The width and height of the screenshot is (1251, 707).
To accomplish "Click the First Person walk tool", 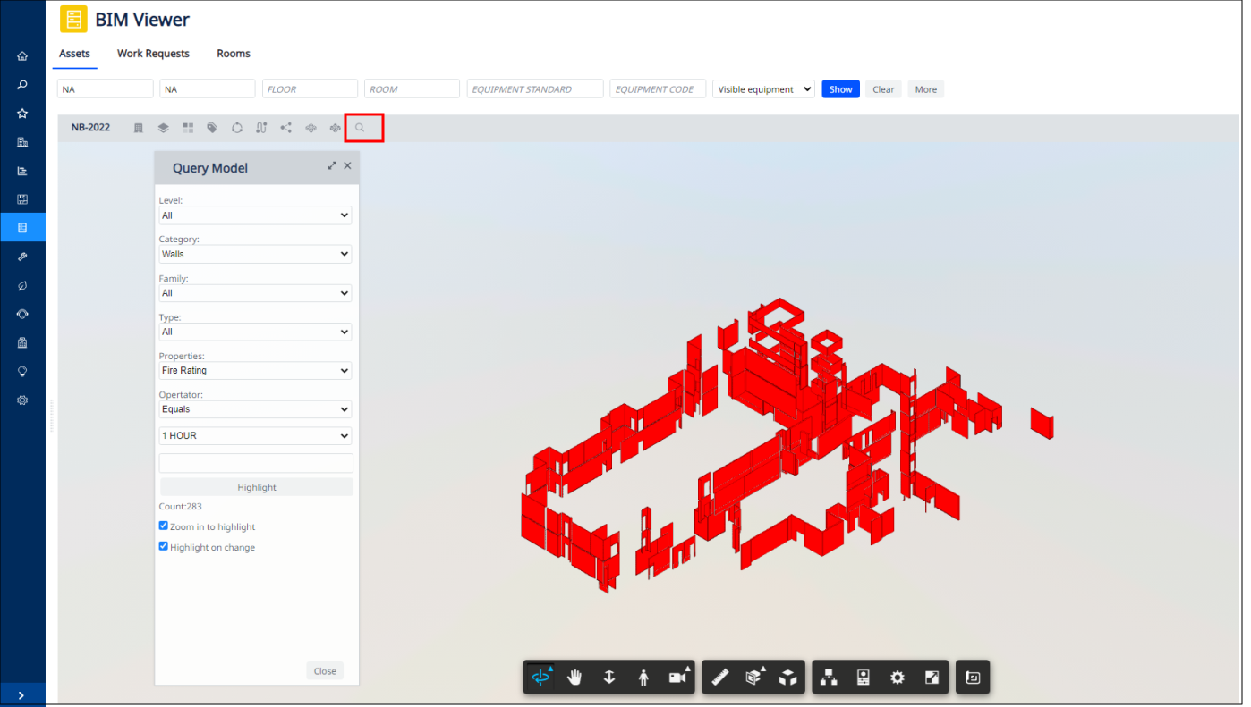I will coord(643,678).
